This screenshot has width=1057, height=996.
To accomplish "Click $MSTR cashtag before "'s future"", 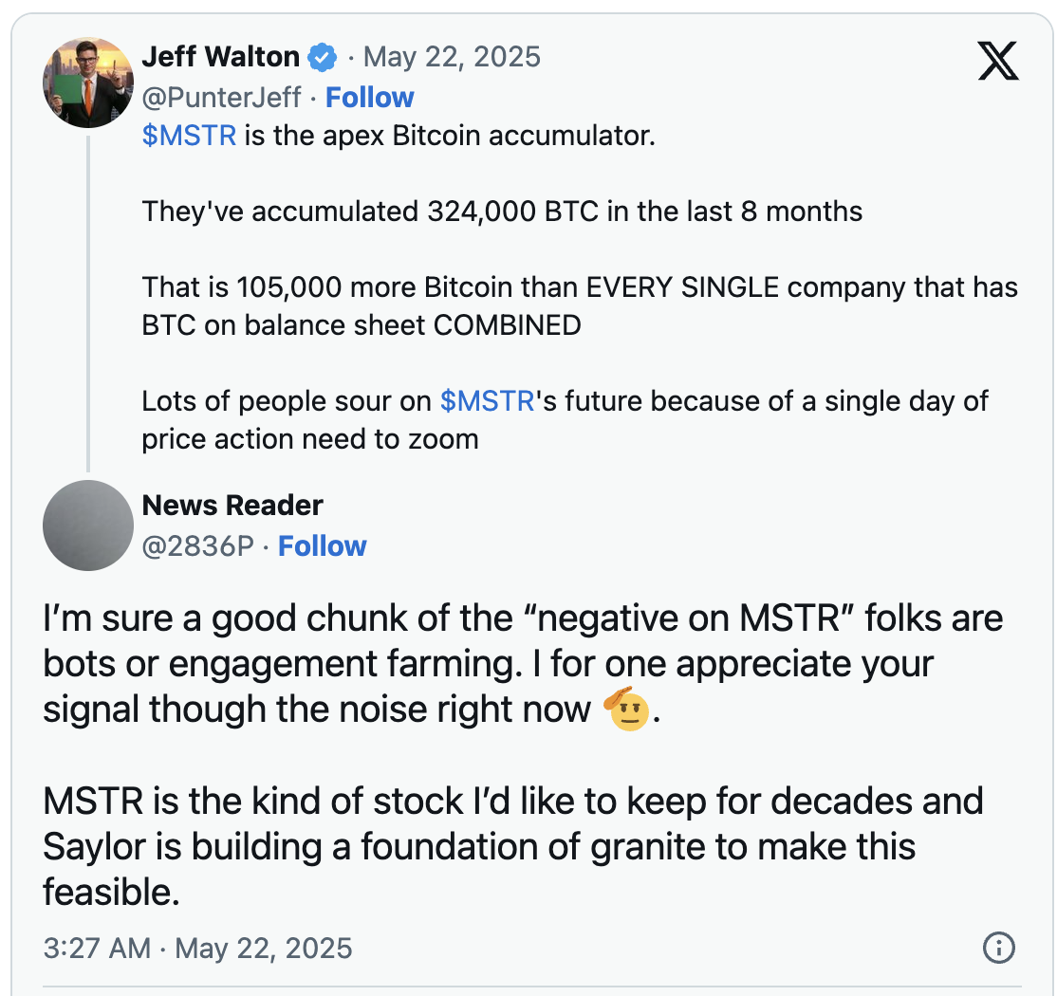I will click(488, 401).
